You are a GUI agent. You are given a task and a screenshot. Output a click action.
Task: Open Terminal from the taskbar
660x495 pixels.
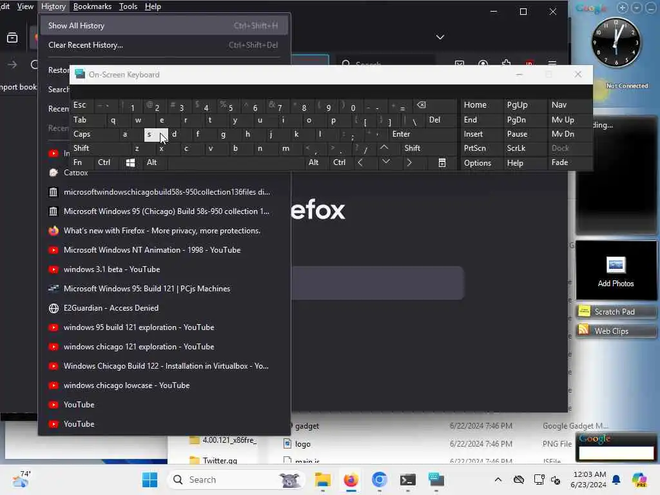[x=407, y=480]
